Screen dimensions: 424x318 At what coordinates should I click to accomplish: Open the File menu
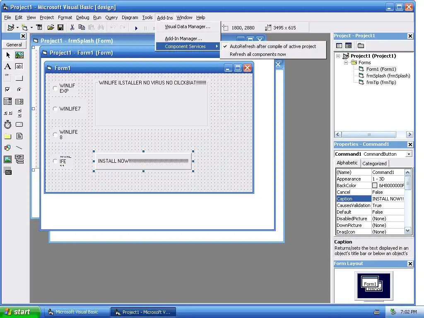click(7, 17)
